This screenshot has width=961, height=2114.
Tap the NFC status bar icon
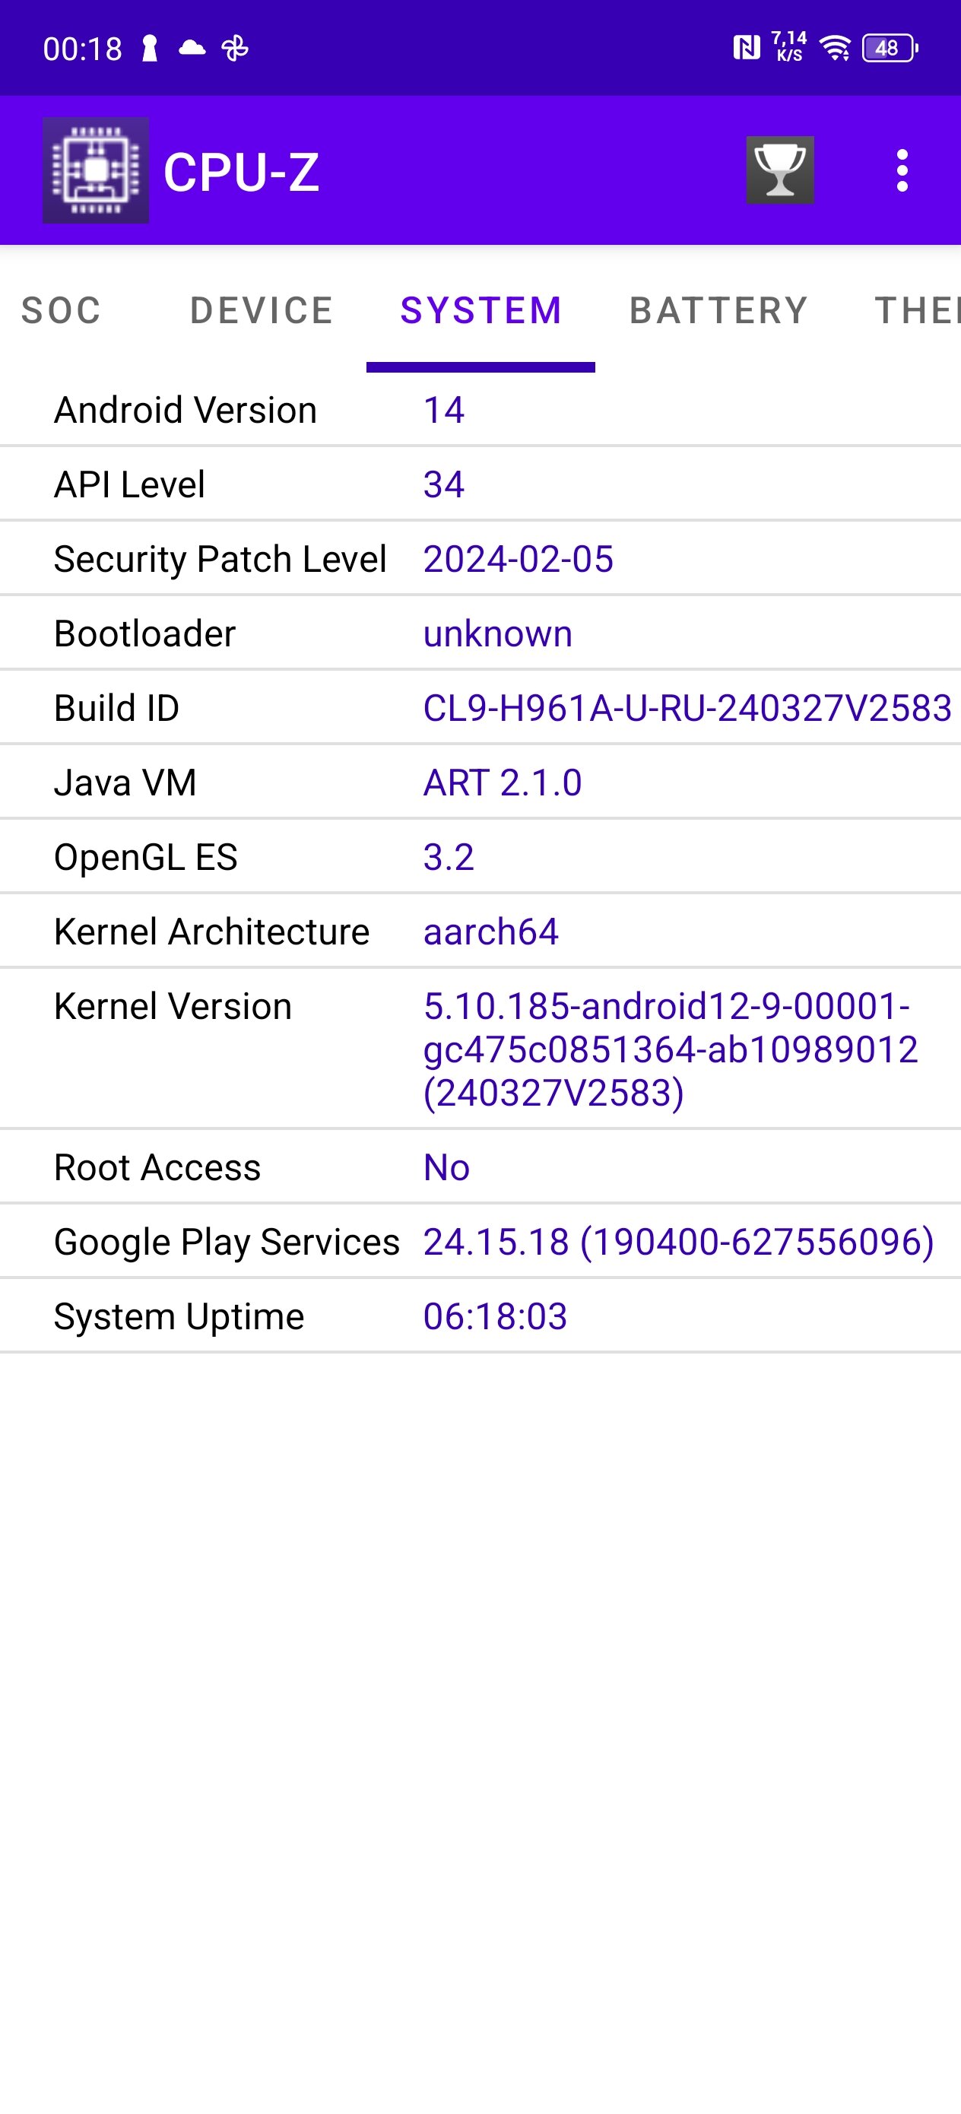pos(746,48)
